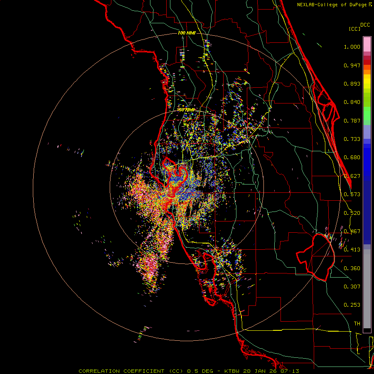The height and width of the screenshot is (374, 374).
Task: Select the 0.947 color scale value
Action: [x=352, y=65]
